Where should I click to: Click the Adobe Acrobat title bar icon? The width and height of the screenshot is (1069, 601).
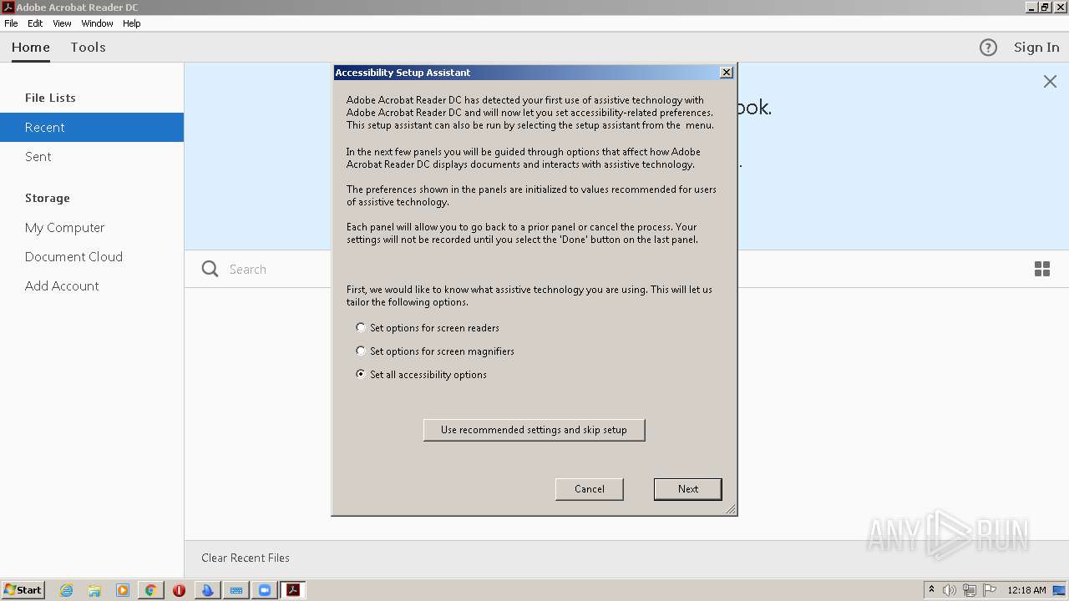click(x=8, y=7)
